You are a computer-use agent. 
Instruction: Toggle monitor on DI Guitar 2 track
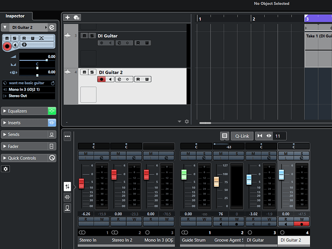pyautogui.click(x=110, y=79)
